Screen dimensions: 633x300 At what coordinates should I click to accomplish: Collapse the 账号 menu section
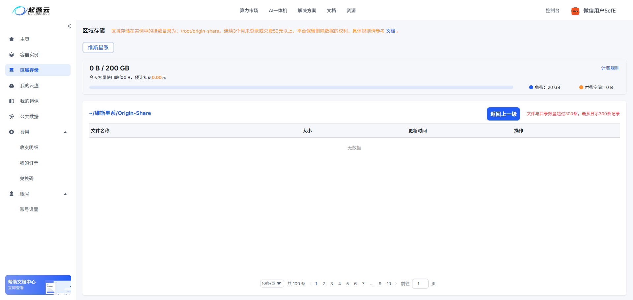point(65,194)
